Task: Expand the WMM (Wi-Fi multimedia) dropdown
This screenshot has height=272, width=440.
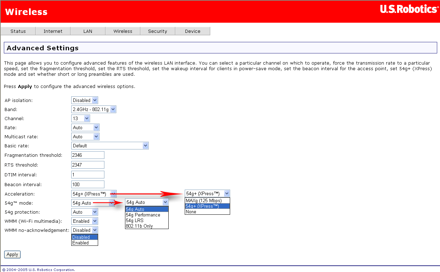Action: coord(85,221)
